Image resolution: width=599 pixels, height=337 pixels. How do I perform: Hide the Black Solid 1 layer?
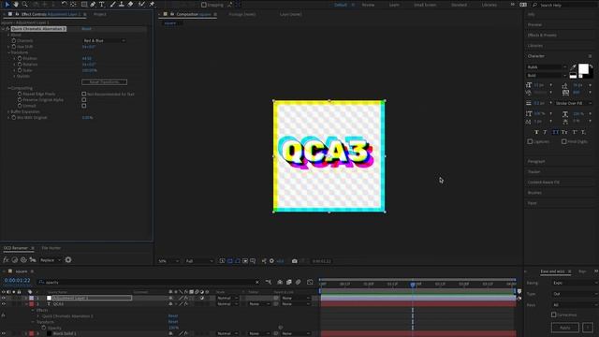pos(4,333)
